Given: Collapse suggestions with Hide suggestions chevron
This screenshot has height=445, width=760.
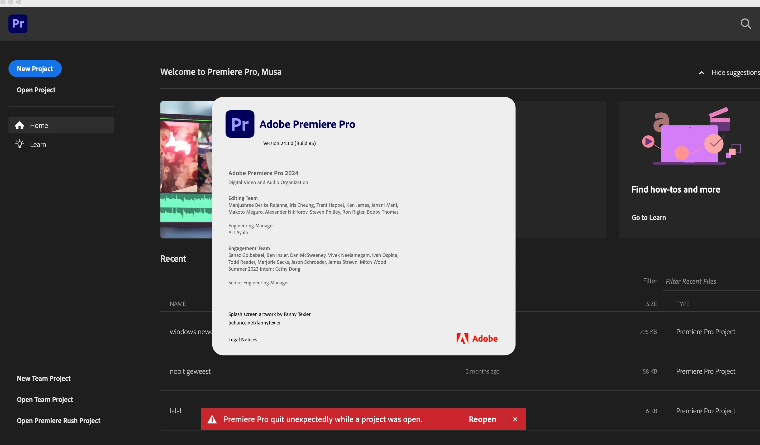Looking at the screenshot, I should [x=701, y=73].
